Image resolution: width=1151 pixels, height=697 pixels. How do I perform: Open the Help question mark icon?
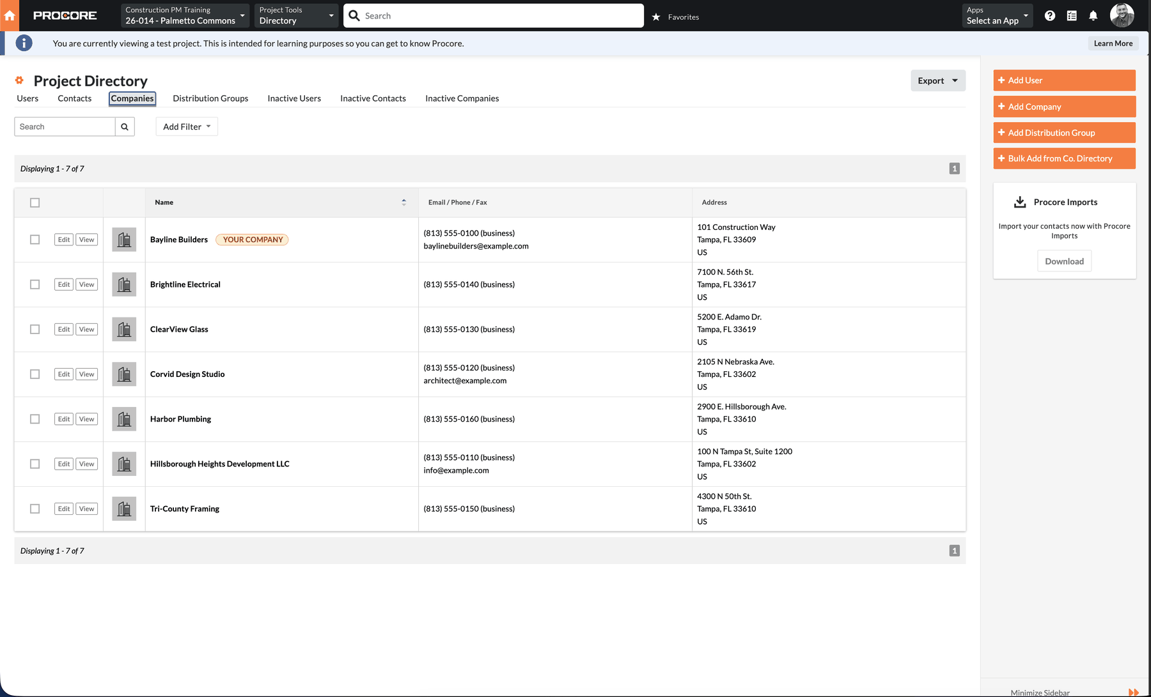pos(1050,16)
